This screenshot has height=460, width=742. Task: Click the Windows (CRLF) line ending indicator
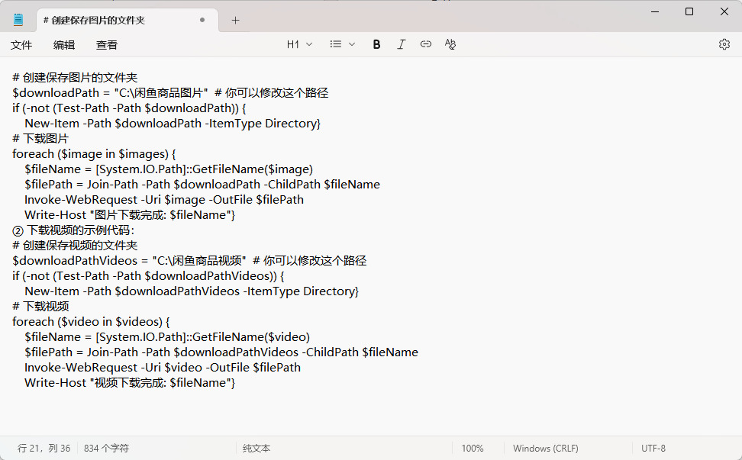point(546,449)
